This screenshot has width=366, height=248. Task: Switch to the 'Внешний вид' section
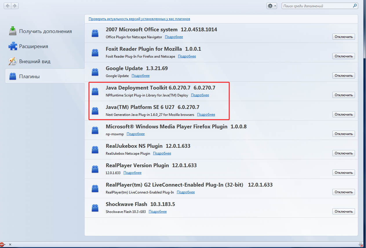[45, 61]
